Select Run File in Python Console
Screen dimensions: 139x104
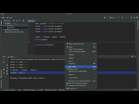tap(81, 83)
